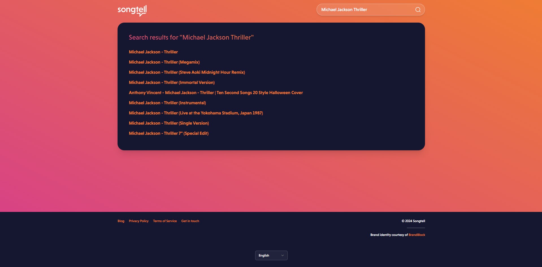This screenshot has height=267, width=542.
Task: Open the Steve Aoki Midnight Hour Remix result
Action: point(187,72)
